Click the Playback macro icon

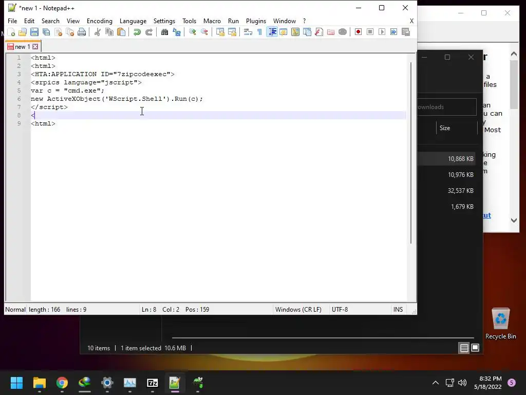(x=382, y=32)
